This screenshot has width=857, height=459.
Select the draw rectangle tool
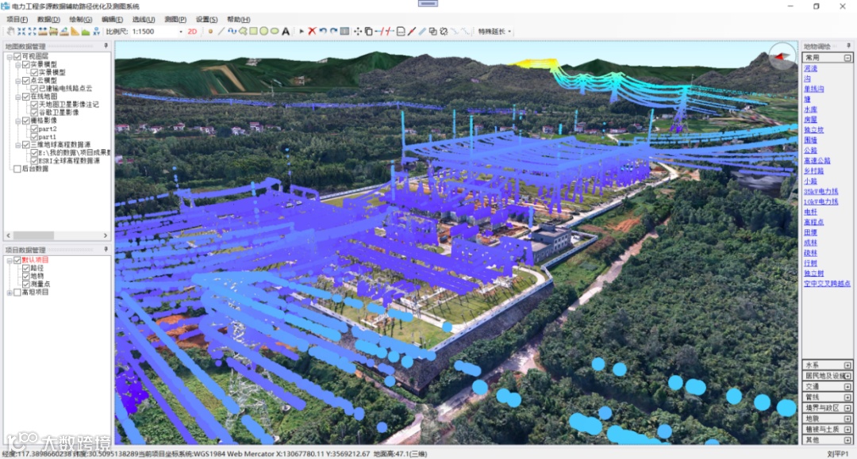point(254,31)
